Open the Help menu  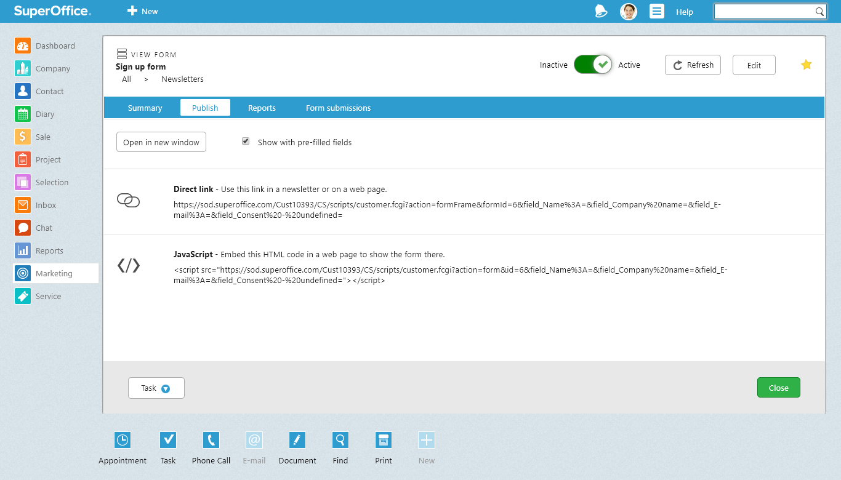pos(685,12)
